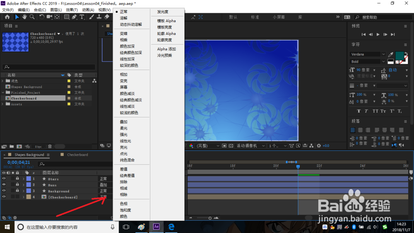Select the Pen tool
The image size is (414, 233).
(x=74, y=17)
